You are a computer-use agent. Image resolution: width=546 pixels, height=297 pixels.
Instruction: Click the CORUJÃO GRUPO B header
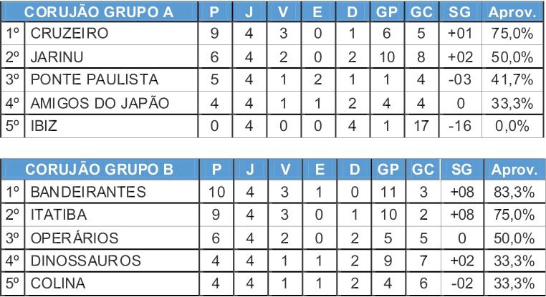(100, 170)
